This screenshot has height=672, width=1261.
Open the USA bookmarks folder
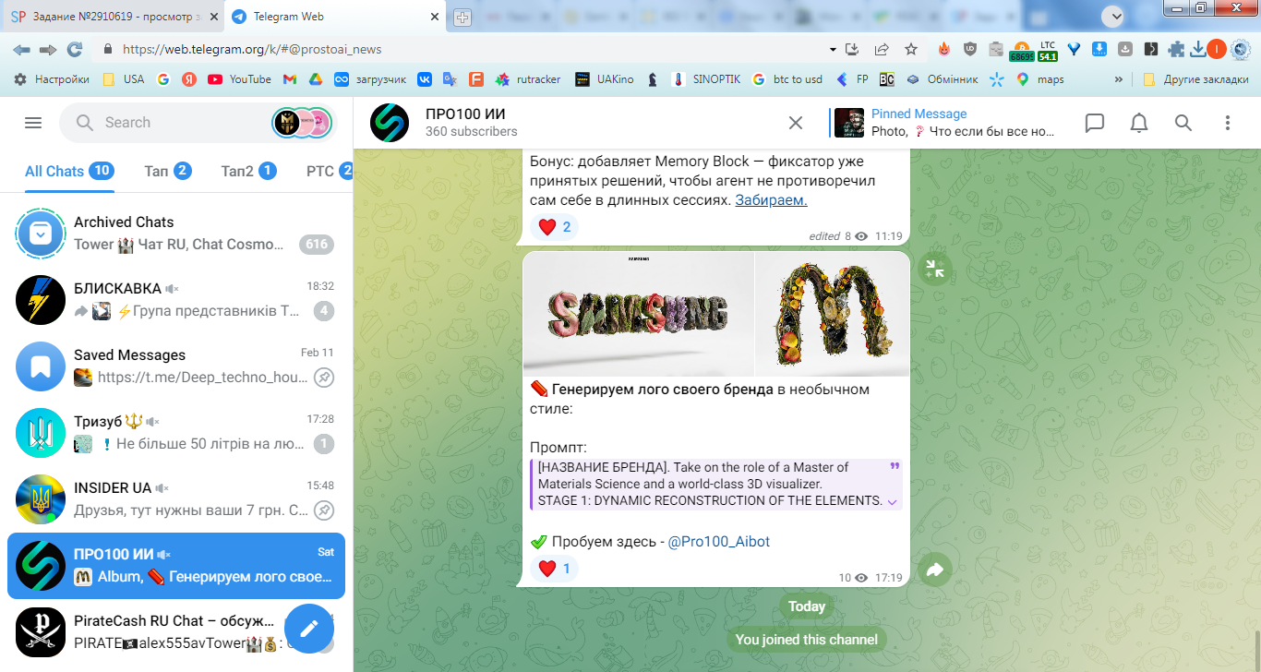click(x=124, y=79)
